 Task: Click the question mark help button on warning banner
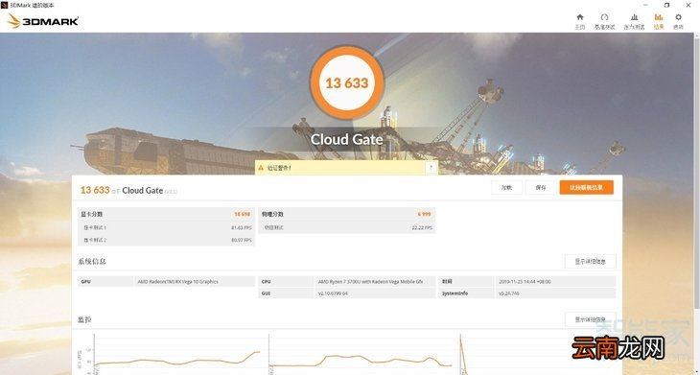click(431, 168)
